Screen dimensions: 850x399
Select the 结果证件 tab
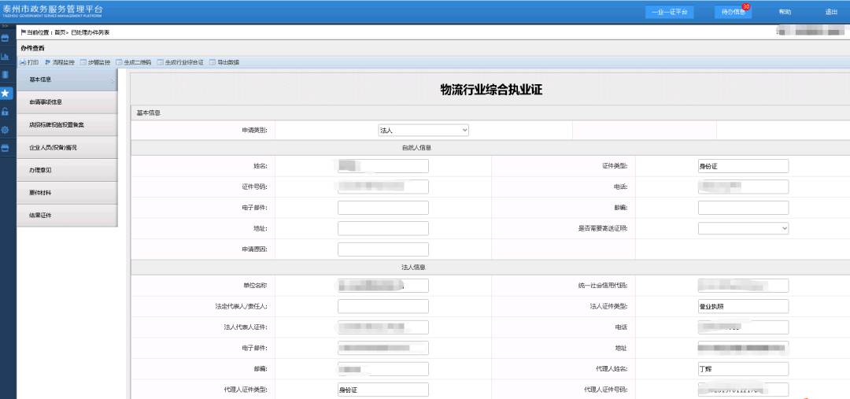67,216
